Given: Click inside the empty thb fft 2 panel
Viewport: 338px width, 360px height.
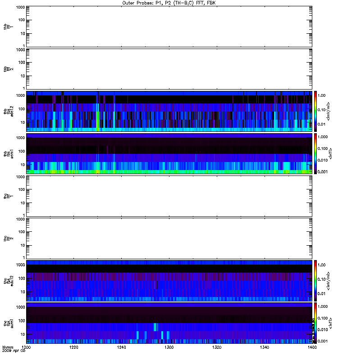Looking at the screenshot, I should [x=169, y=69].
